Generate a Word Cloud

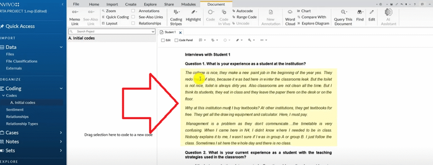[290, 18]
